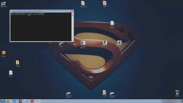The image size is (183, 103).
Task: Click the show desktop strip at taskbar end
Action: 182,101
